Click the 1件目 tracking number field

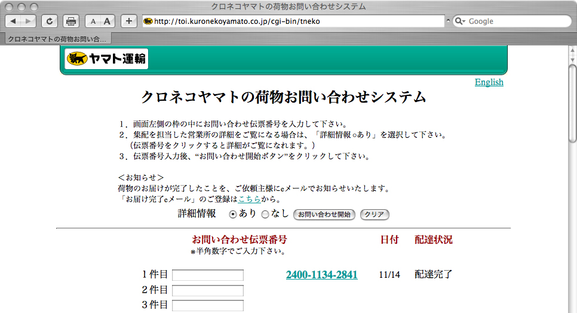tap(208, 275)
